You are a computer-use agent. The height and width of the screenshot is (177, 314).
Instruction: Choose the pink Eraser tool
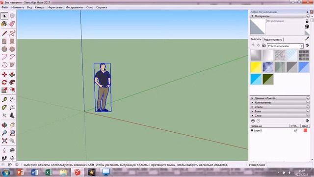(12, 24)
